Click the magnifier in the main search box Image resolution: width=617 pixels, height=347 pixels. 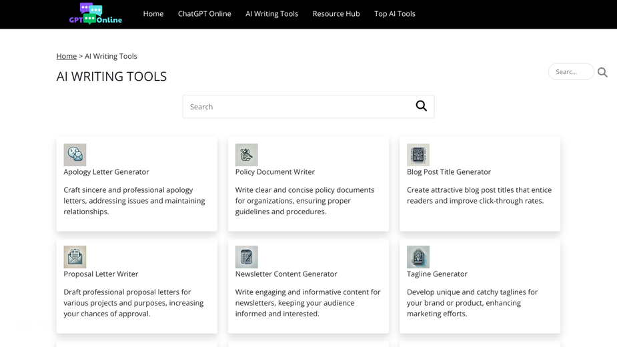pyautogui.click(x=421, y=106)
